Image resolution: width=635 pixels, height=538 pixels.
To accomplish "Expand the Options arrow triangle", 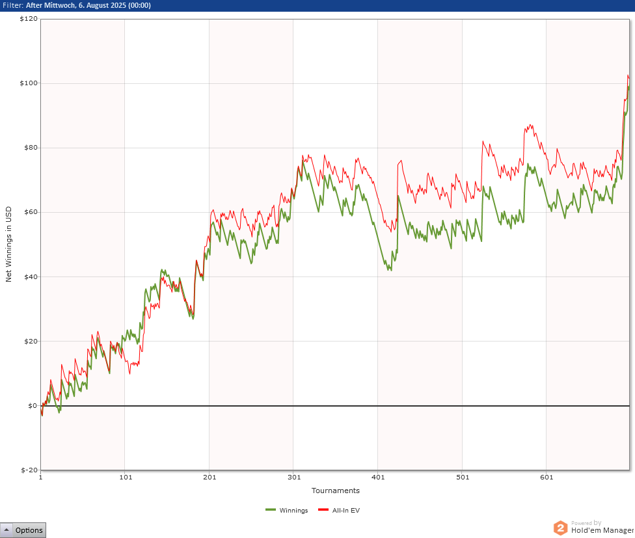I will (7, 530).
